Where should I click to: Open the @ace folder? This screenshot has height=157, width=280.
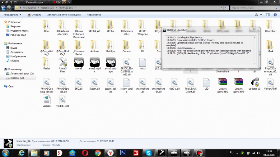(x=47, y=26)
